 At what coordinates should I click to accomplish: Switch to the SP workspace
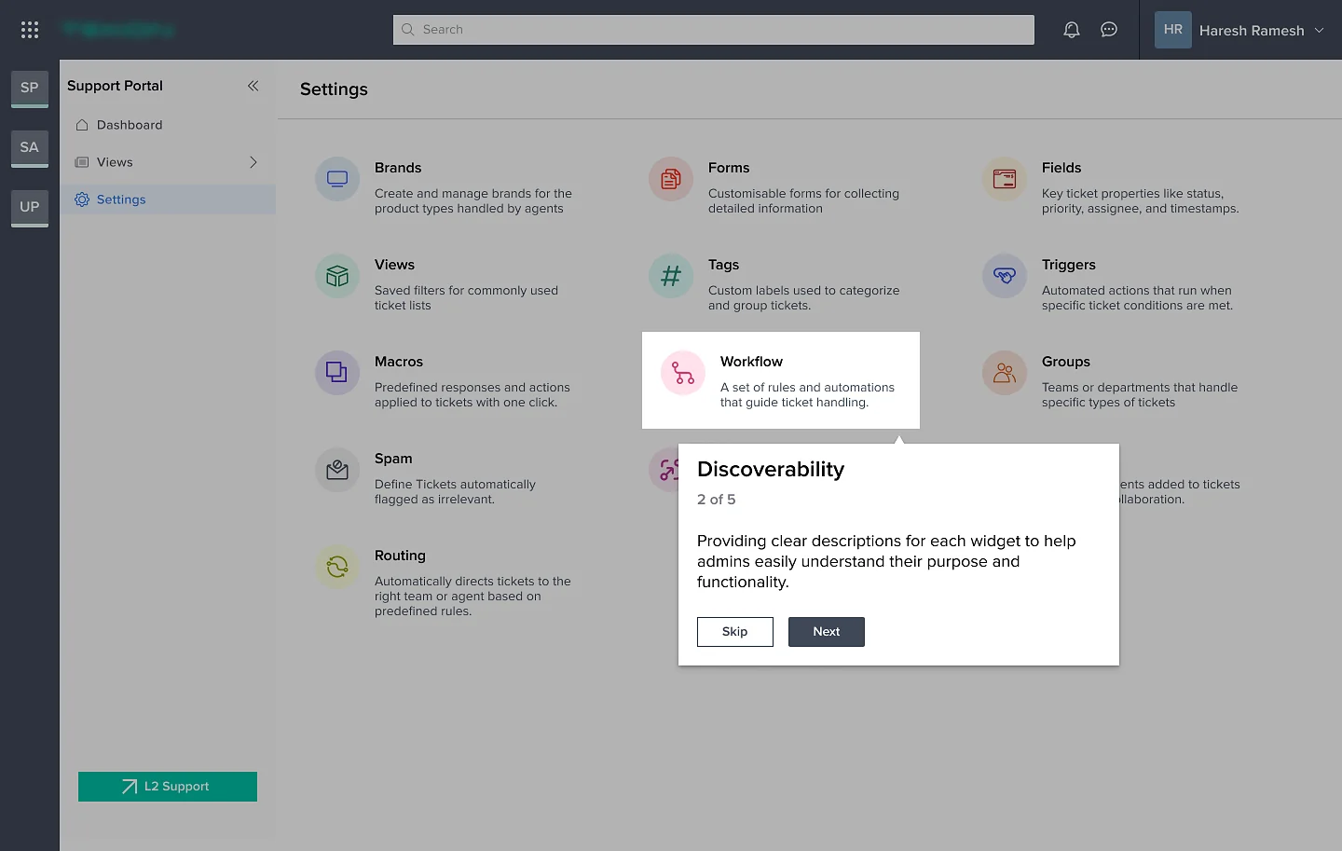pyautogui.click(x=30, y=88)
